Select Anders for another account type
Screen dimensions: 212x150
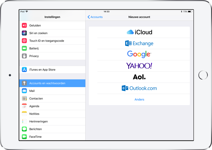[x=139, y=99]
